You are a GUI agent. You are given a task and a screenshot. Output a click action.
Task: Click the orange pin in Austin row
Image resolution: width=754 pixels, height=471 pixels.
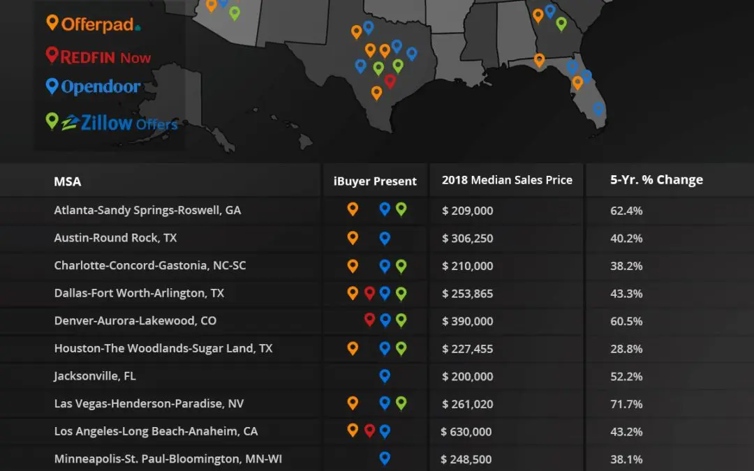(x=353, y=237)
